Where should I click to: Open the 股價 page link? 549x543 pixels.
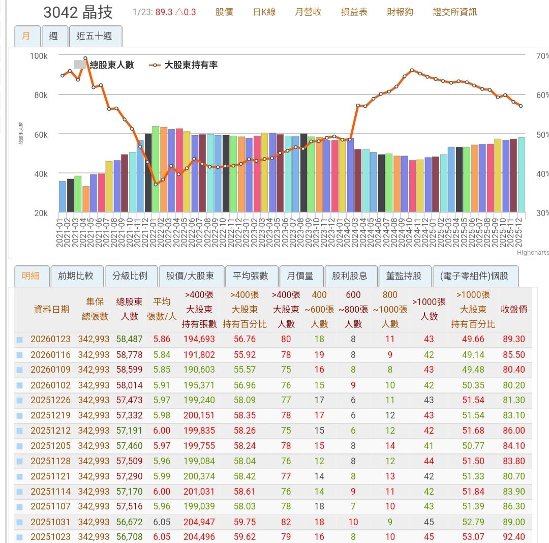click(224, 12)
